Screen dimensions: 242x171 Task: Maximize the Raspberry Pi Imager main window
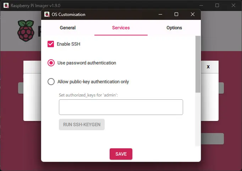point(217,6)
